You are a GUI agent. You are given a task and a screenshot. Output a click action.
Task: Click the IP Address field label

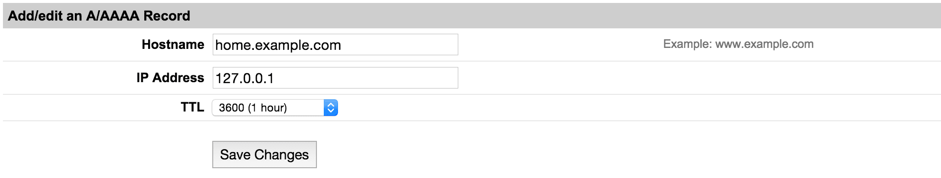pos(170,78)
